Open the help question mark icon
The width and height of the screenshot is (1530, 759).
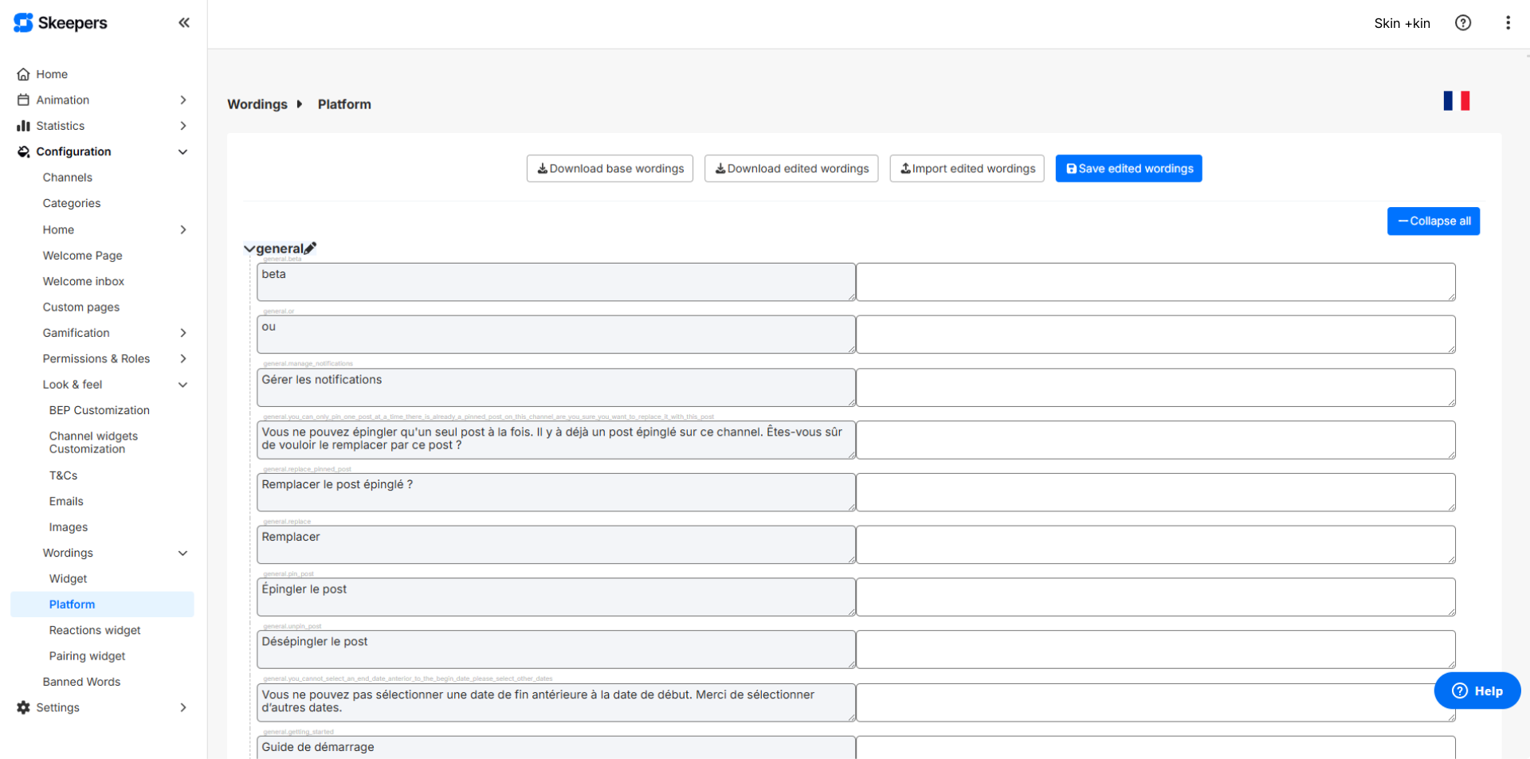coord(1462,23)
